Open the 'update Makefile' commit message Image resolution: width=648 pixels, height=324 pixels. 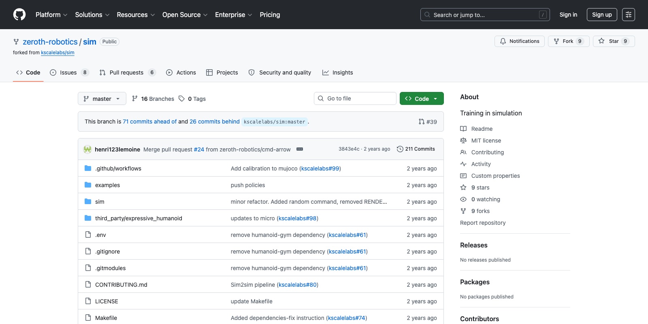pyautogui.click(x=252, y=301)
